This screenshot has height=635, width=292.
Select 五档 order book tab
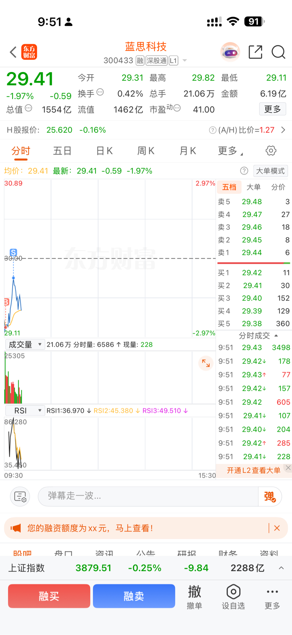(229, 187)
